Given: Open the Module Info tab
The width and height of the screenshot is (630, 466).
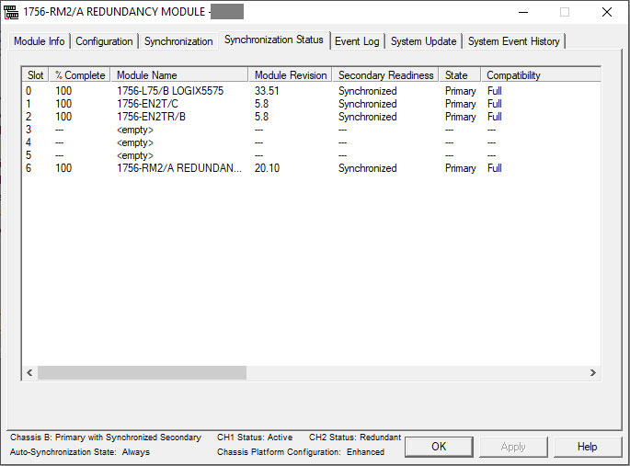Looking at the screenshot, I should [39, 41].
